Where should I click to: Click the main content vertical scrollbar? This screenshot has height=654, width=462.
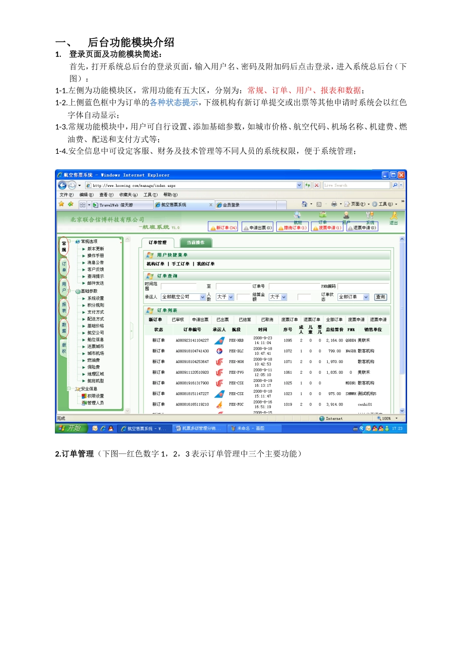[402, 325]
